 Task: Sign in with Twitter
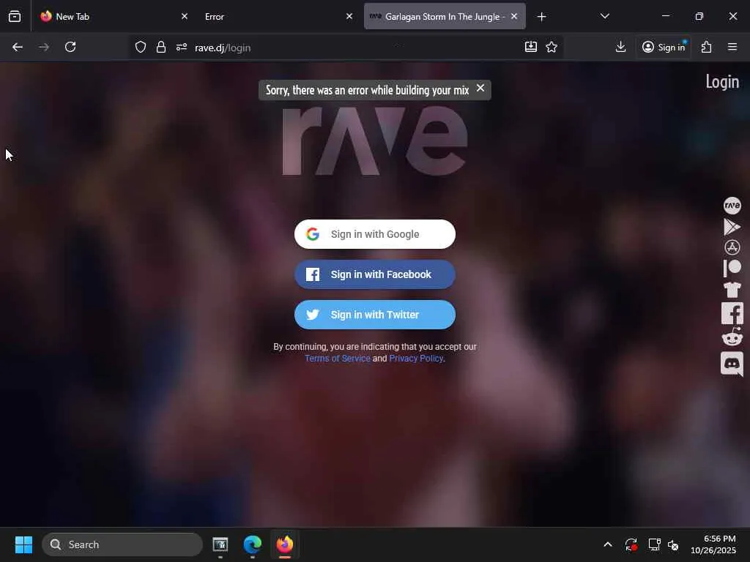point(374,315)
